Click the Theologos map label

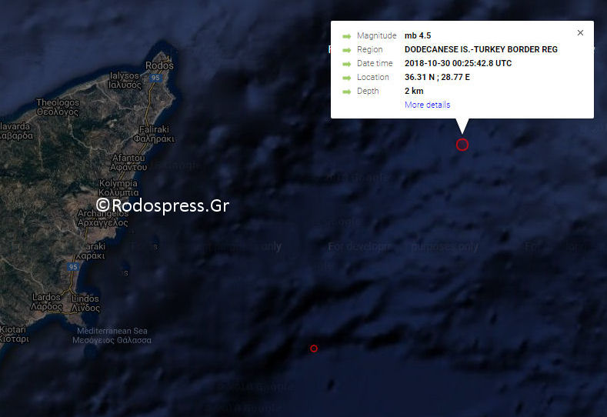click(58, 107)
